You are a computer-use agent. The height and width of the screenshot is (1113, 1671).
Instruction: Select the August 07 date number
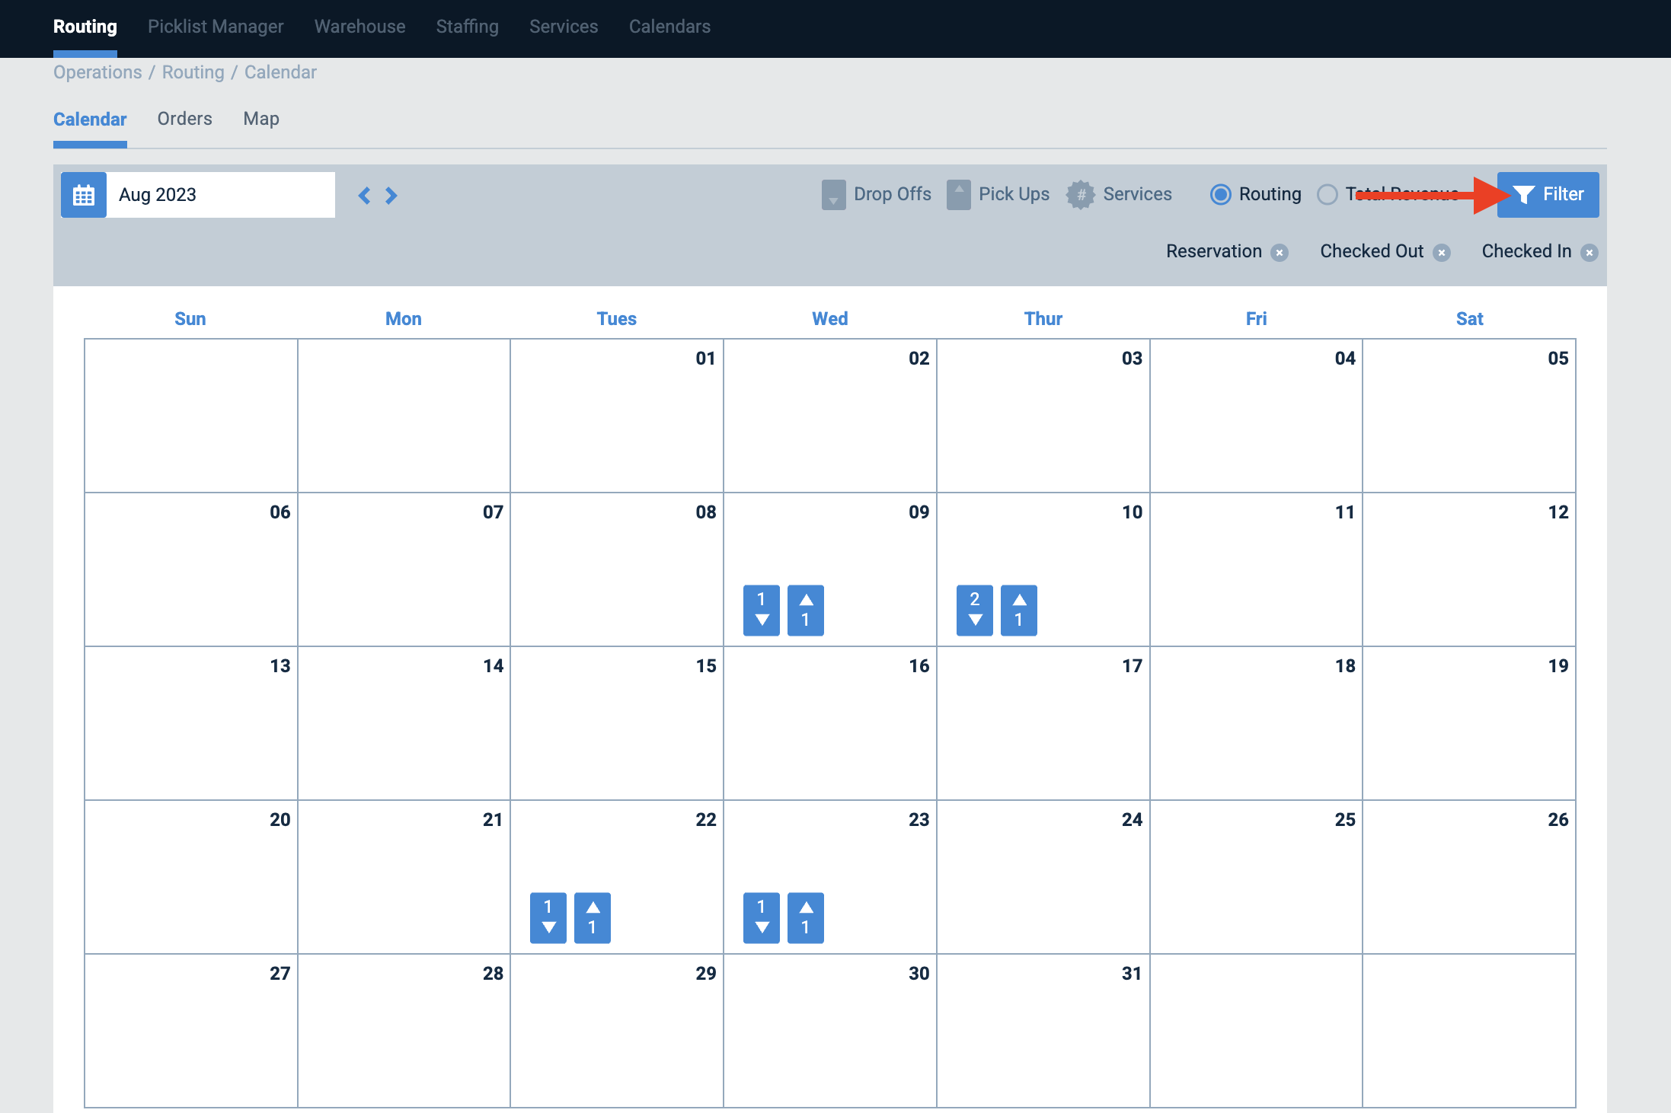(x=494, y=512)
